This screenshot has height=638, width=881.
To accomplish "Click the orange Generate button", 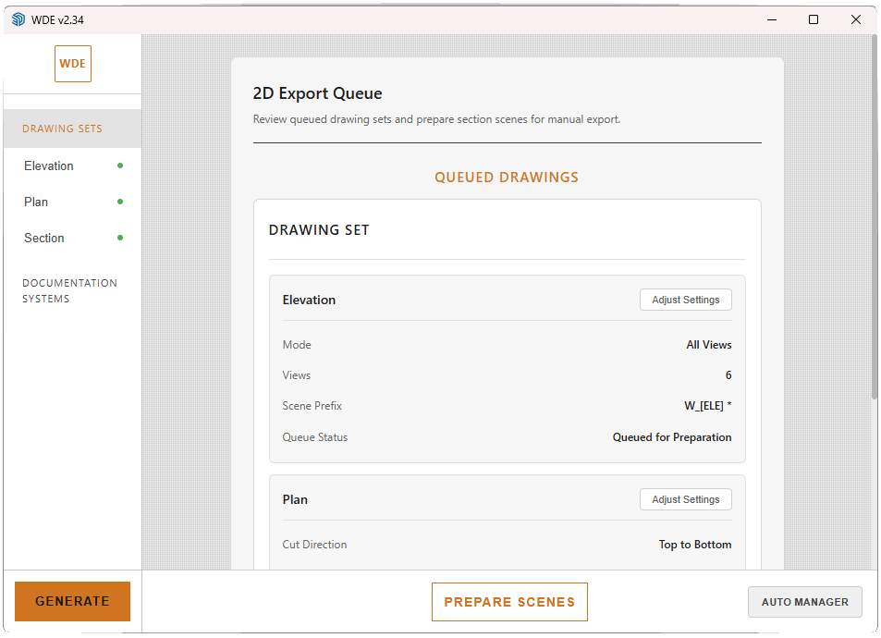I will pos(72,601).
